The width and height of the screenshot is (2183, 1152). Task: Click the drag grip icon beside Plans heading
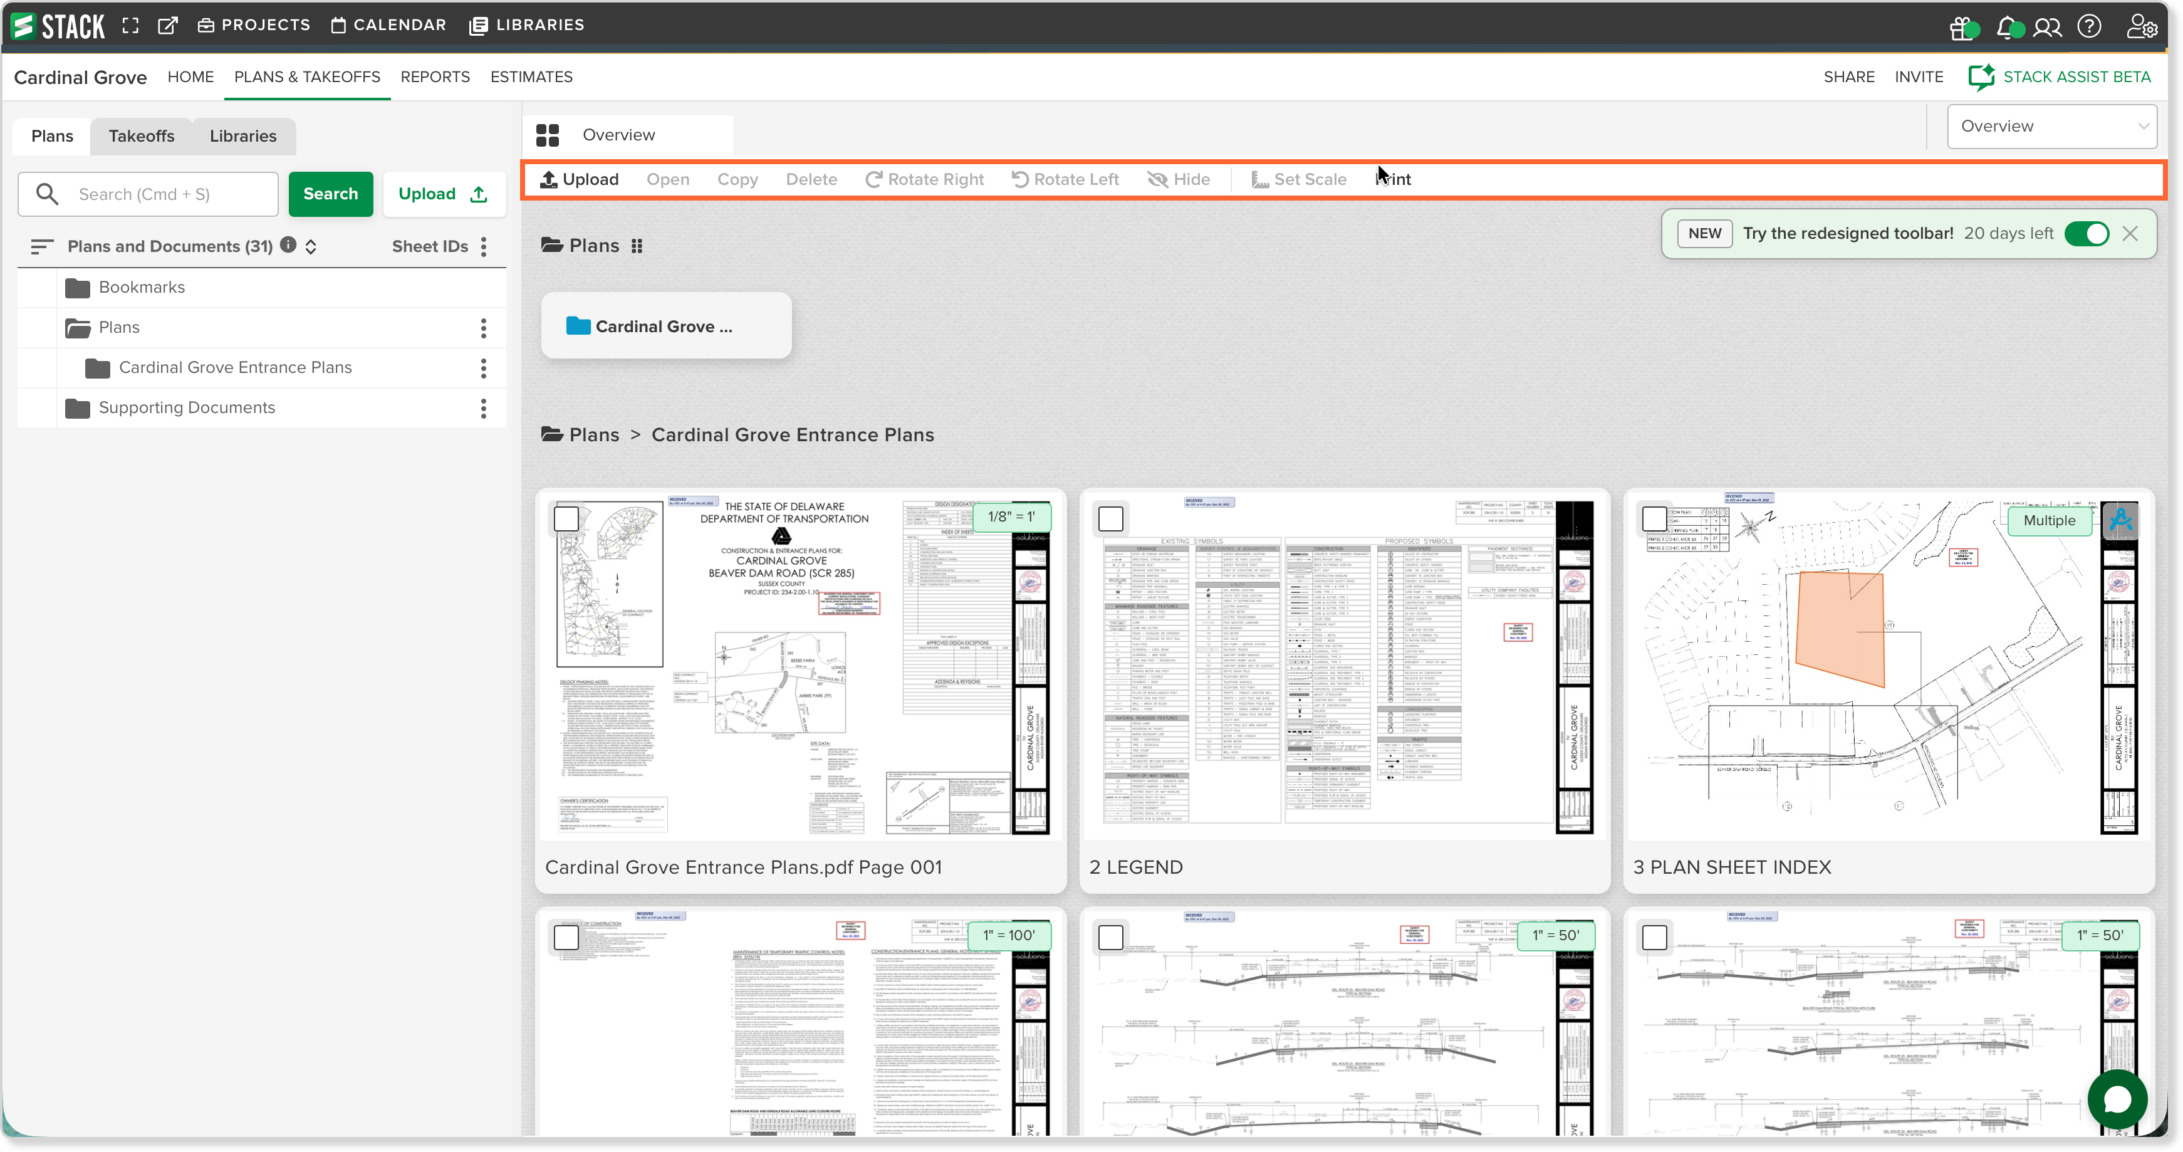click(x=637, y=246)
